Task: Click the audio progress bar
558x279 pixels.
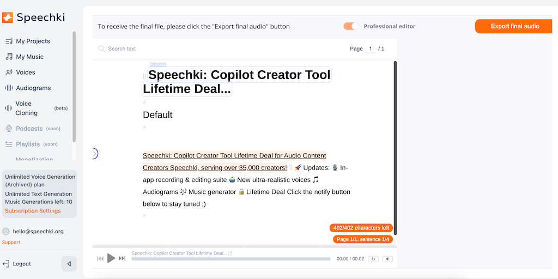Action: point(231,259)
